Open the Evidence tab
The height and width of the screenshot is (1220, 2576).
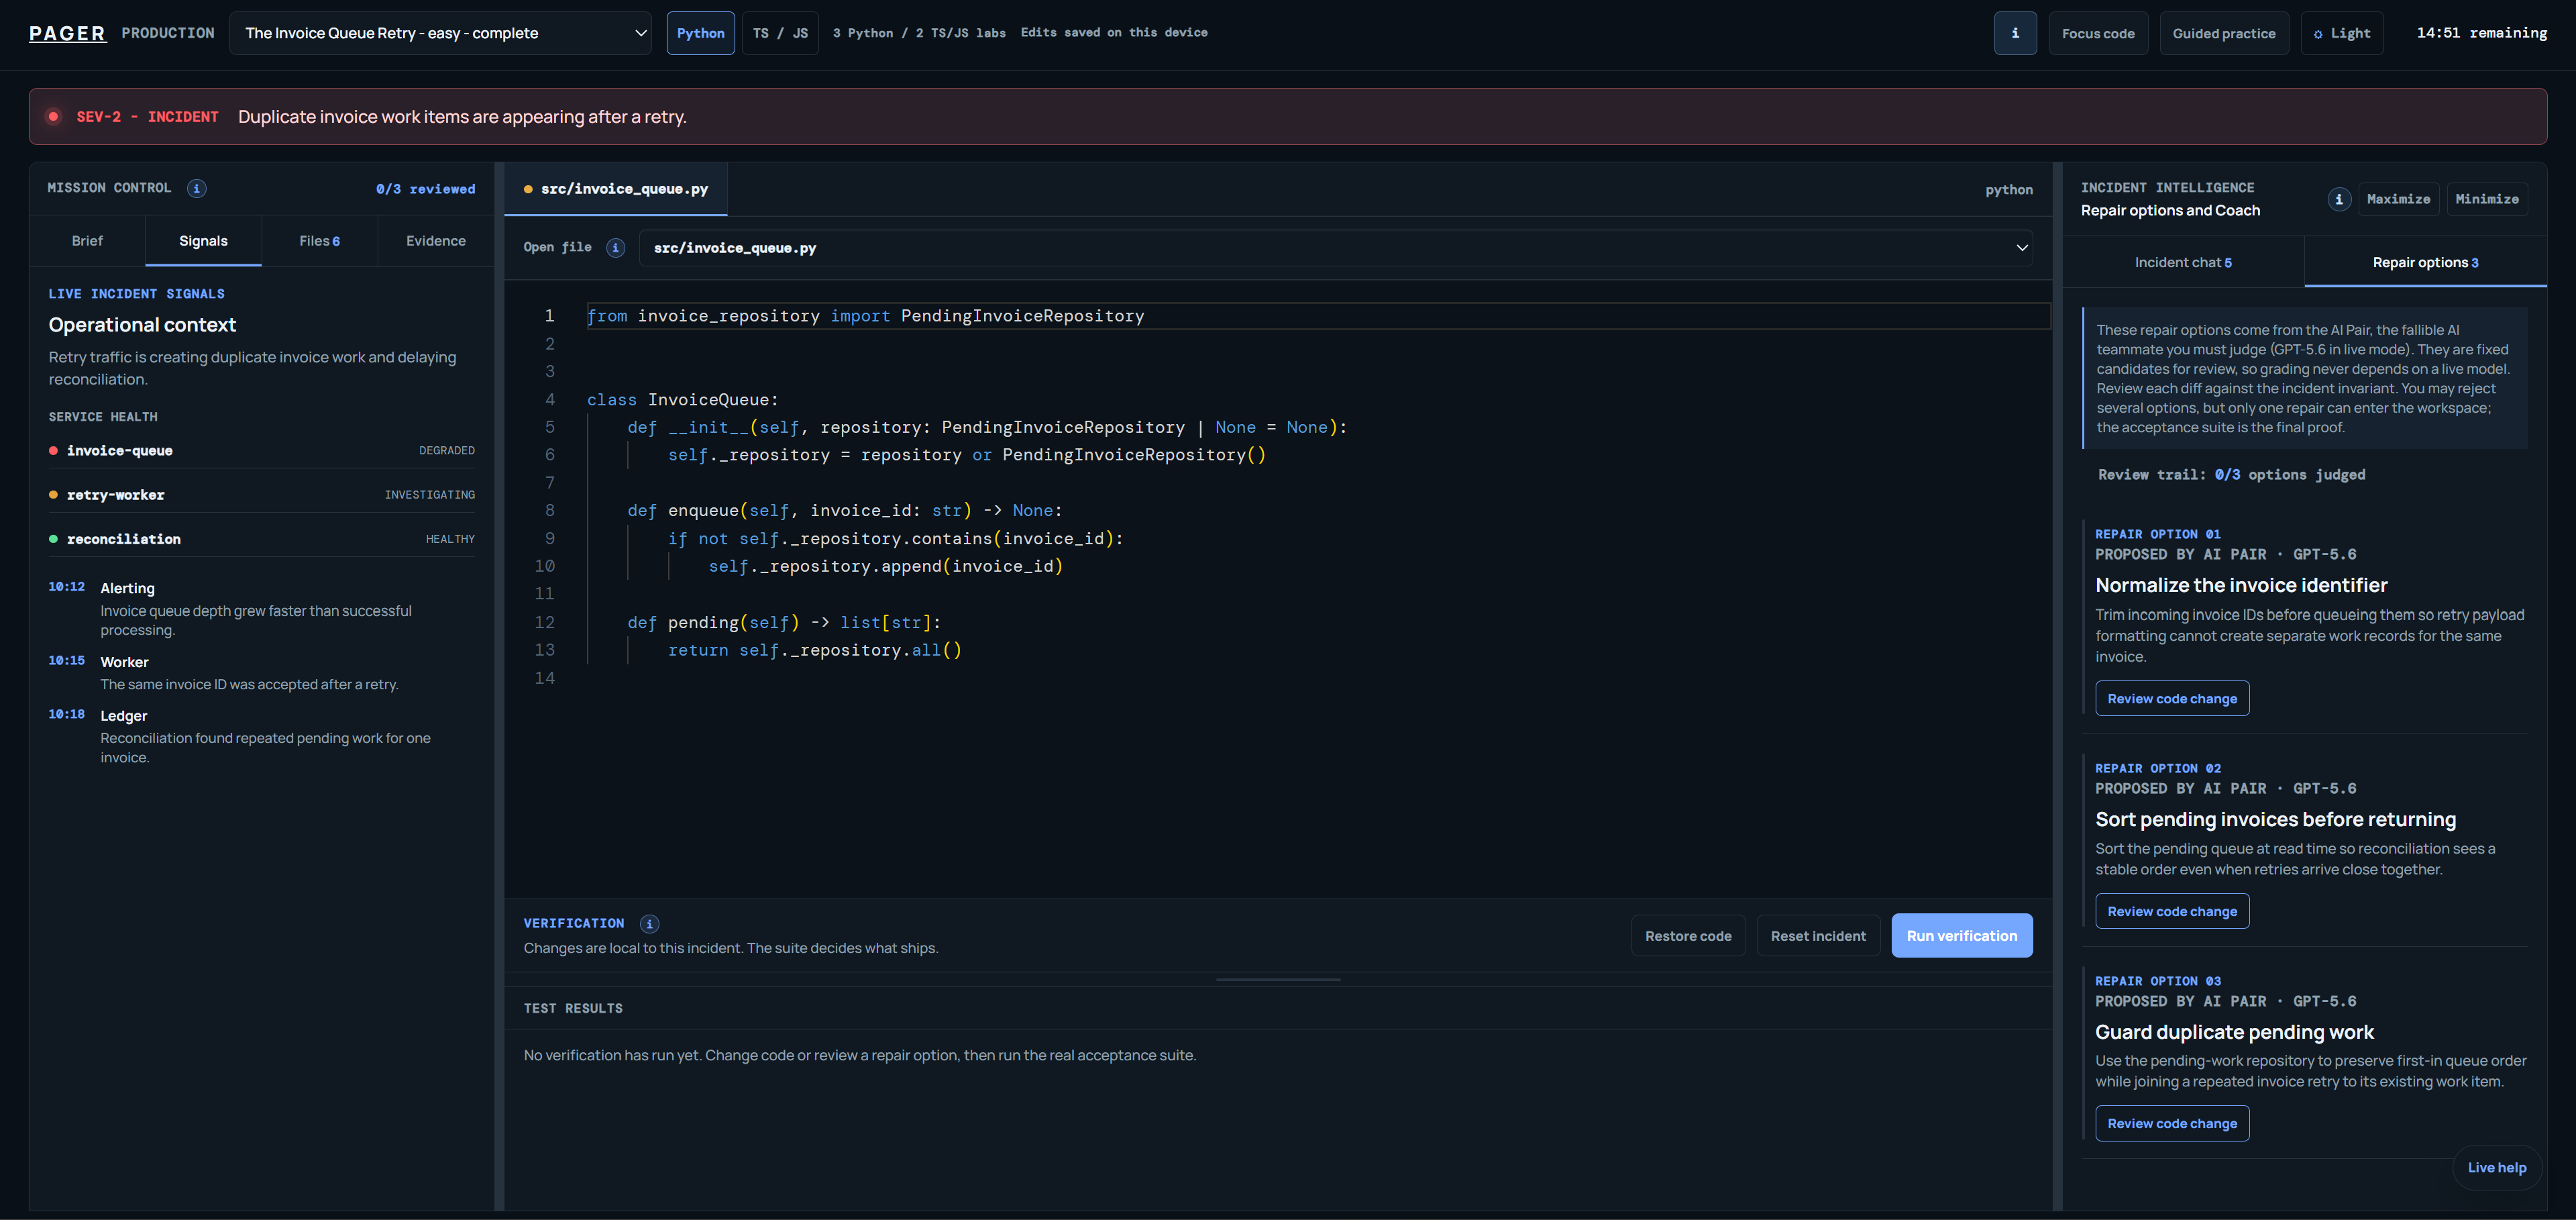(435, 241)
